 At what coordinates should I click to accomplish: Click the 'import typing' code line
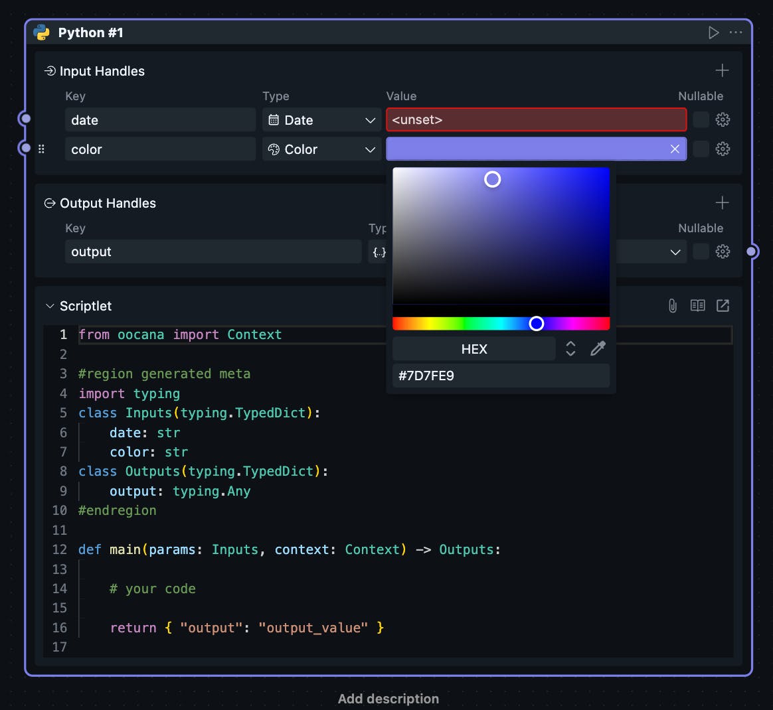pyautogui.click(x=129, y=393)
